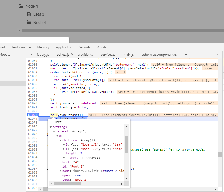The width and height of the screenshot is (224, 192).
Task: Toggle the debugger sidebar icon
Action: 218,55
